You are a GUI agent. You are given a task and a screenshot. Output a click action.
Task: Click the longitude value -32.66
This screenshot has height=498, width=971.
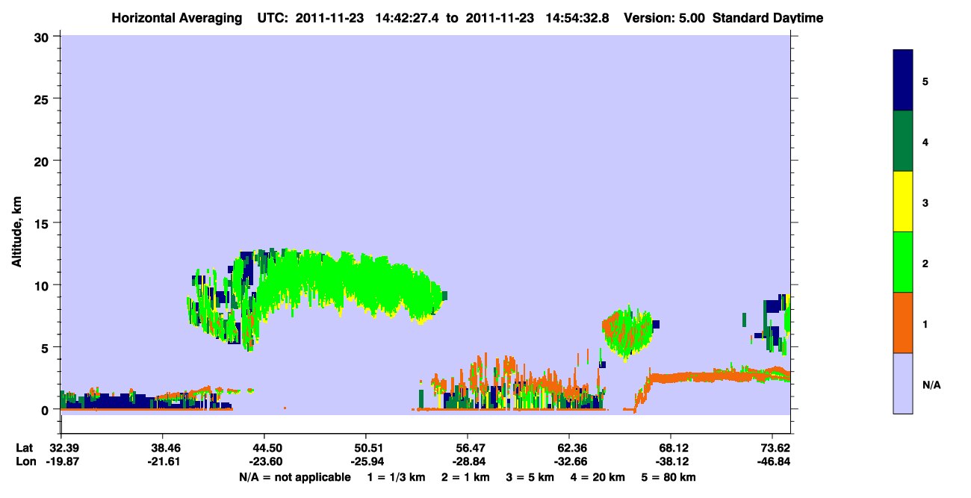(569, 461)
